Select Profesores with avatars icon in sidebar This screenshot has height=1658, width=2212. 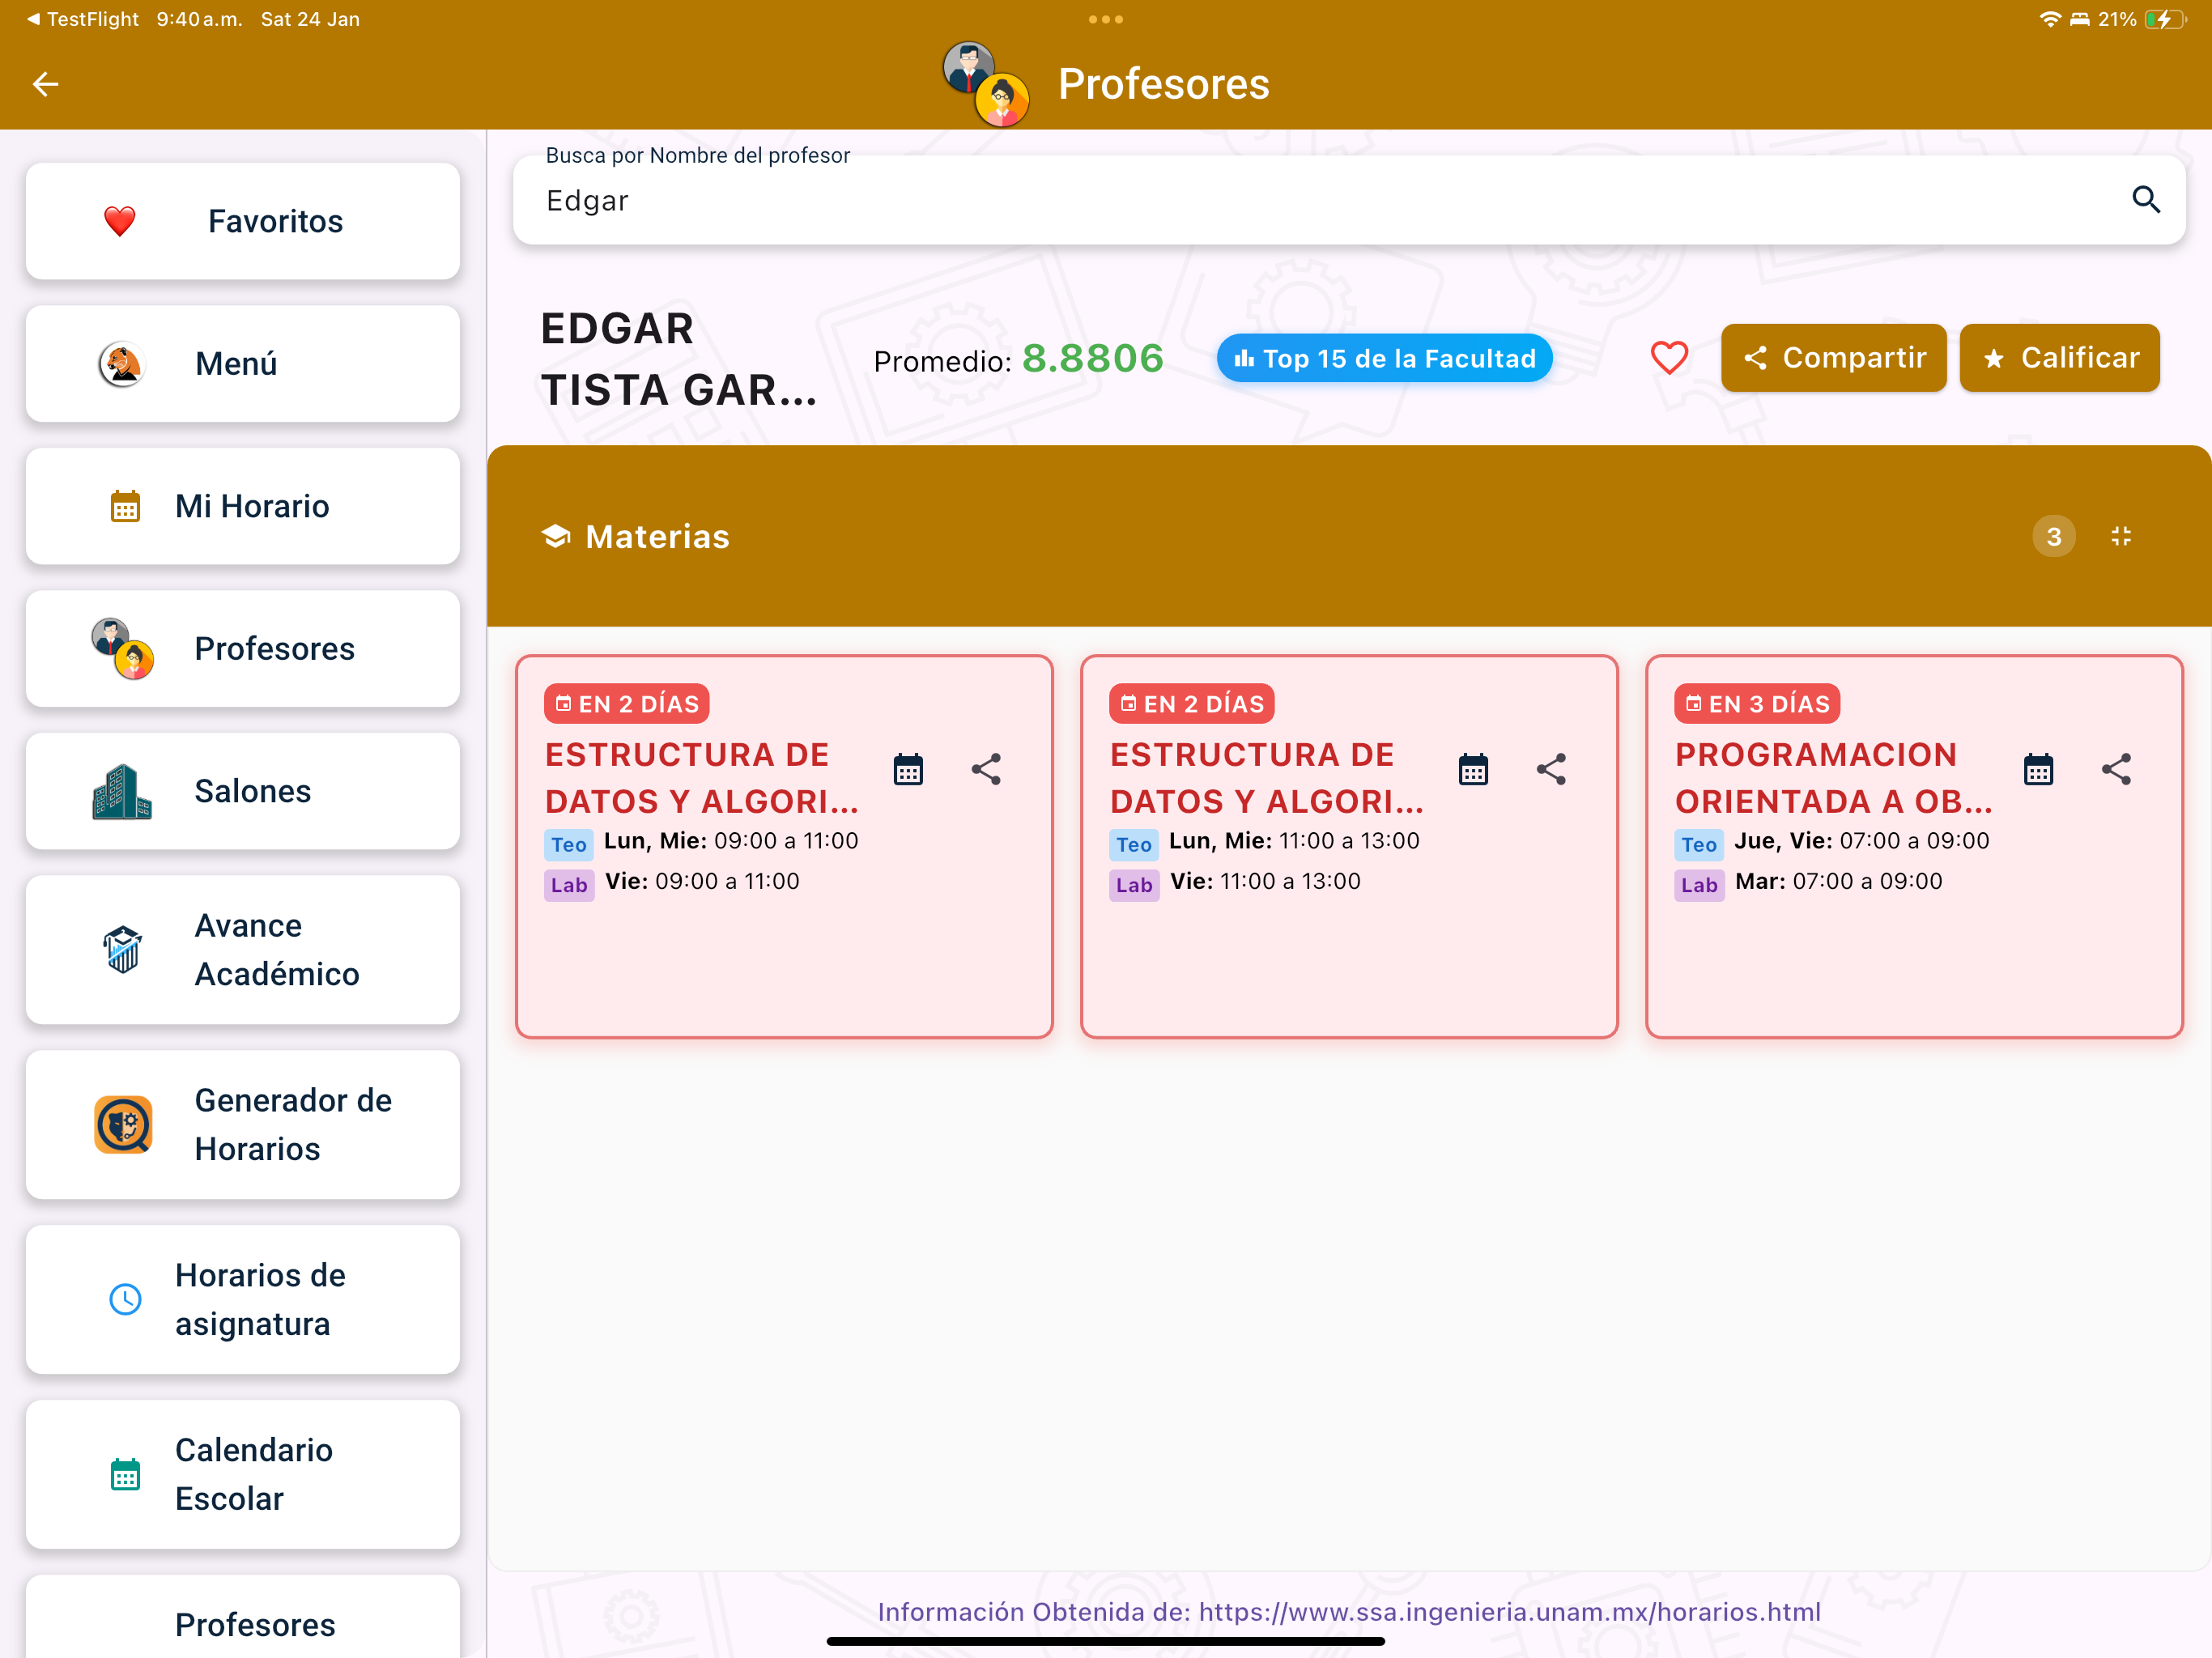243,649
